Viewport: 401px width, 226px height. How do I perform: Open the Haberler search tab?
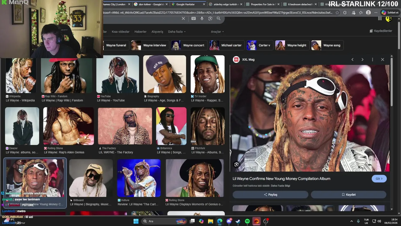click(x=140, y=32)
